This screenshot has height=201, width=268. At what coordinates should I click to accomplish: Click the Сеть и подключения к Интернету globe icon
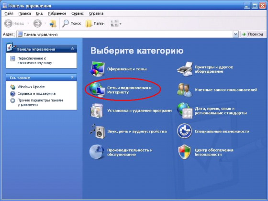coord(97,89)
